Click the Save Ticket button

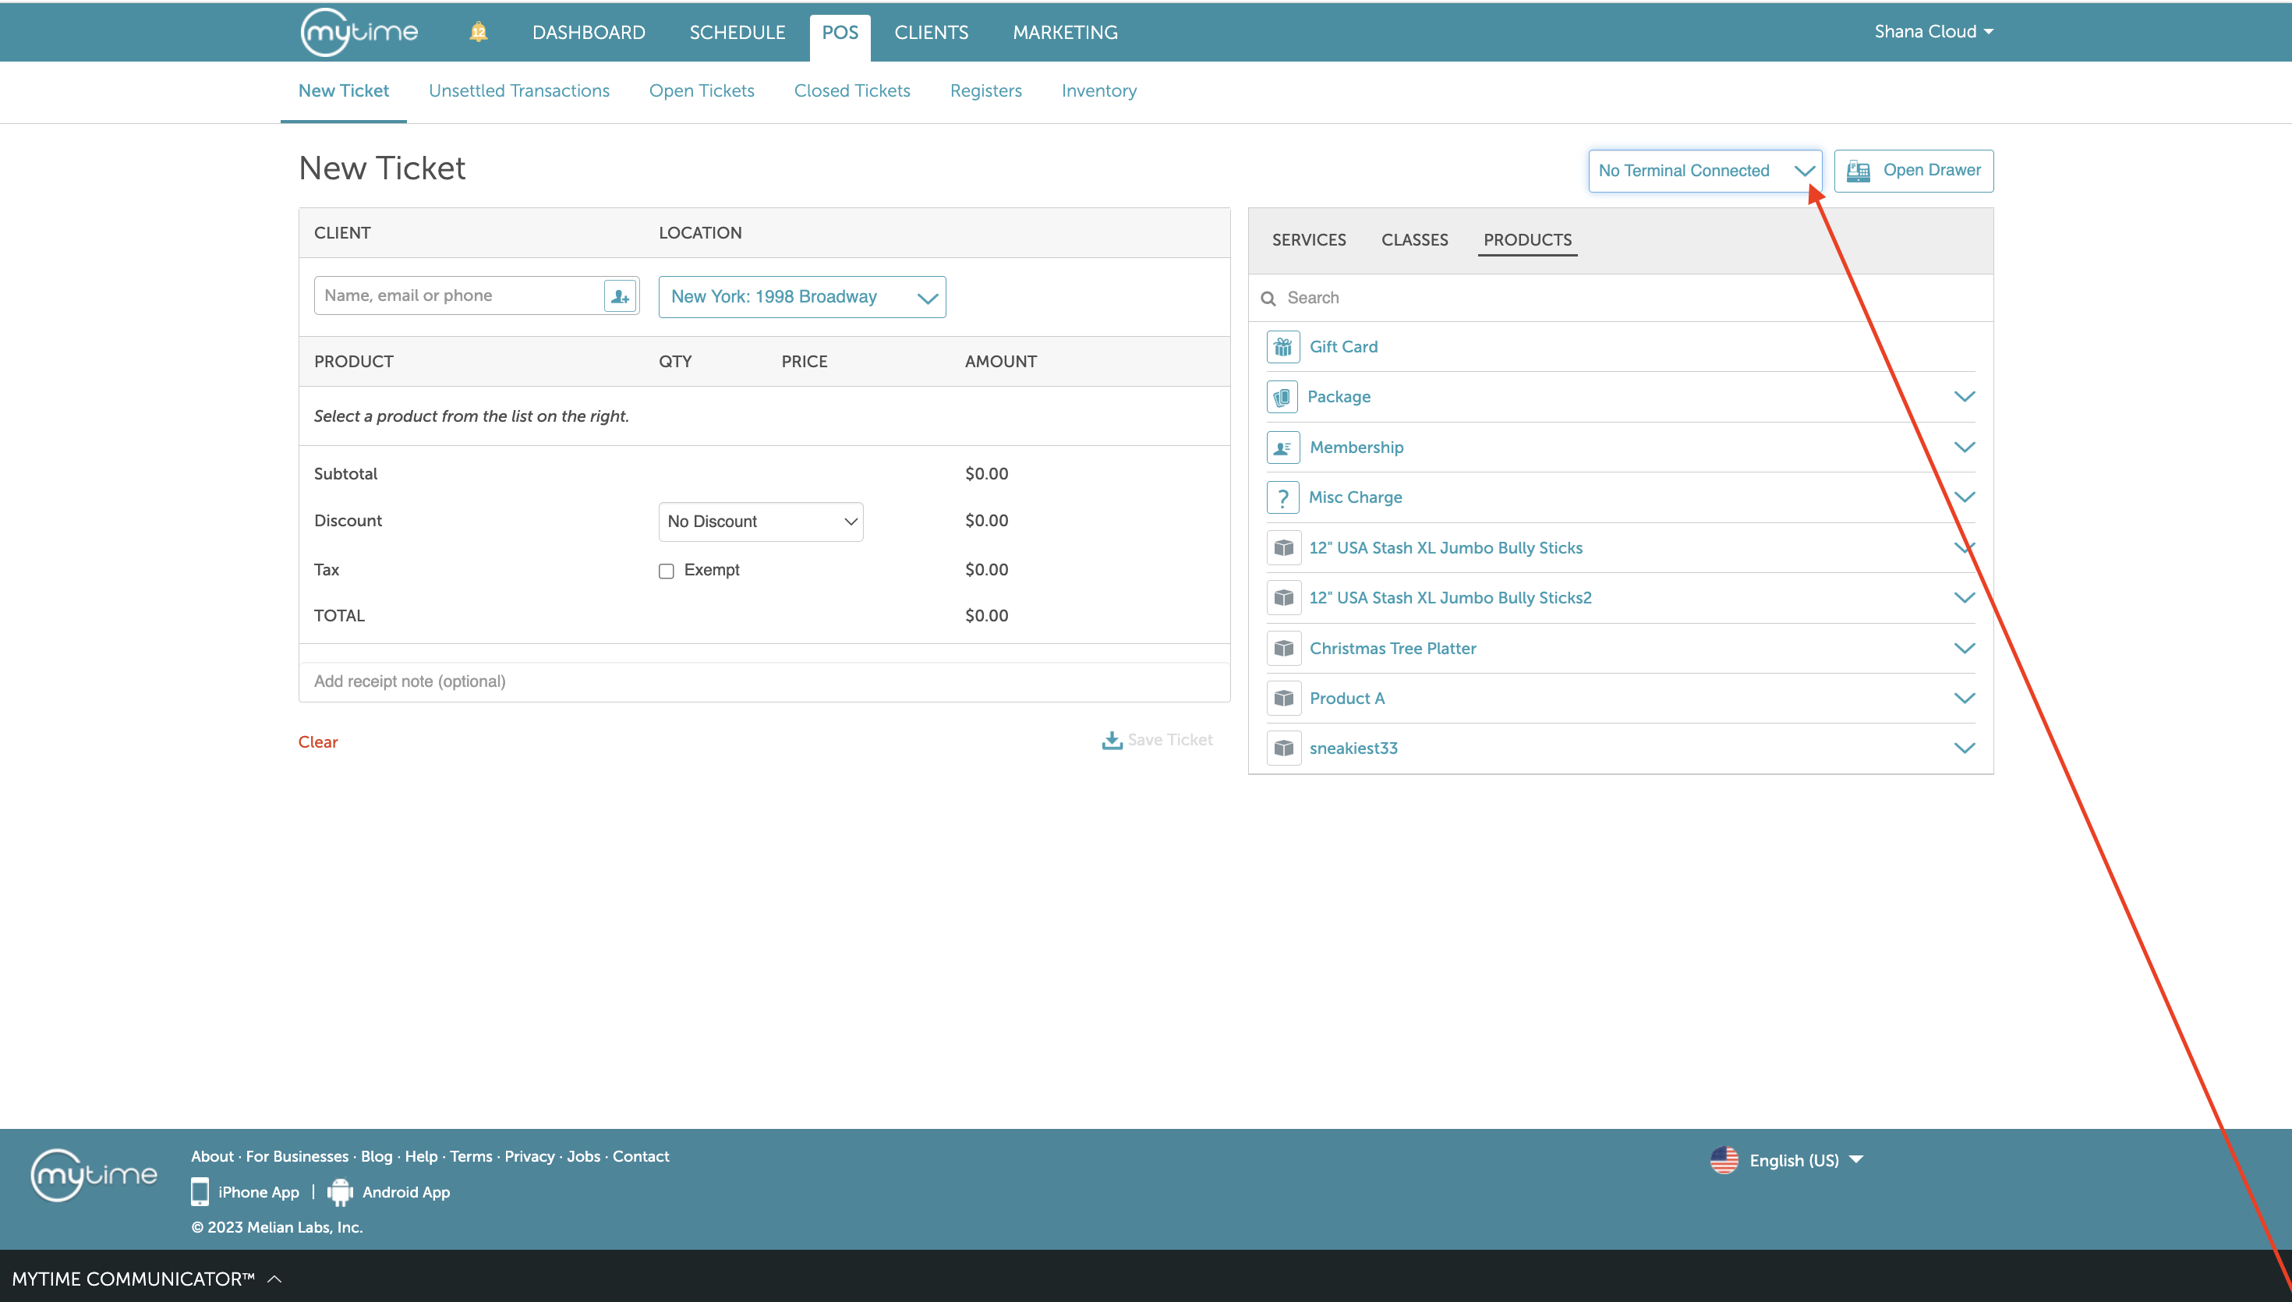pyautogui.click(x=1157, y=741)
